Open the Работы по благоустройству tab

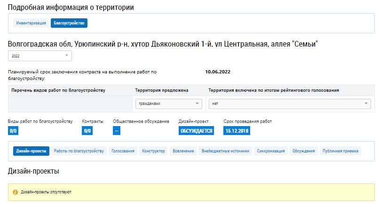click(79, 151)
